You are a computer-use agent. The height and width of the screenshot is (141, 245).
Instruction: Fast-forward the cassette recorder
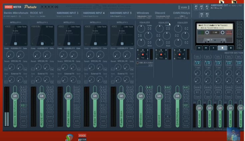coord(206,48)
